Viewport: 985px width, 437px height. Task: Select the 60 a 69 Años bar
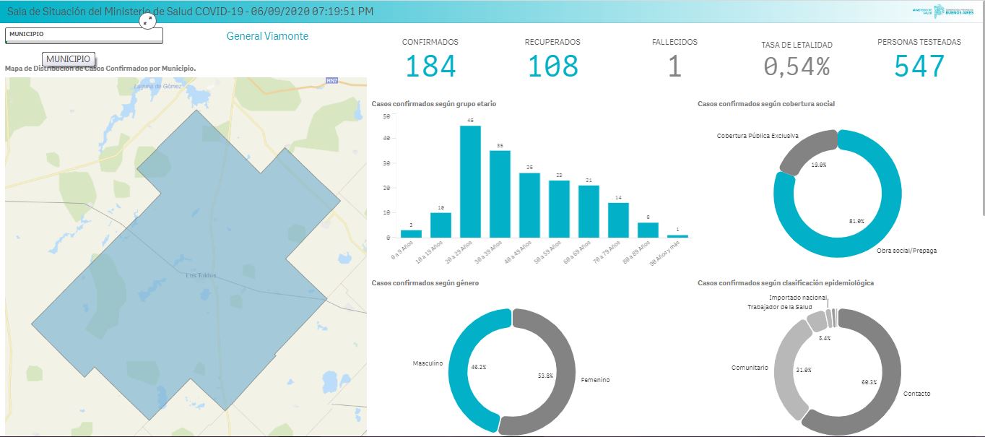pos(589,211)
